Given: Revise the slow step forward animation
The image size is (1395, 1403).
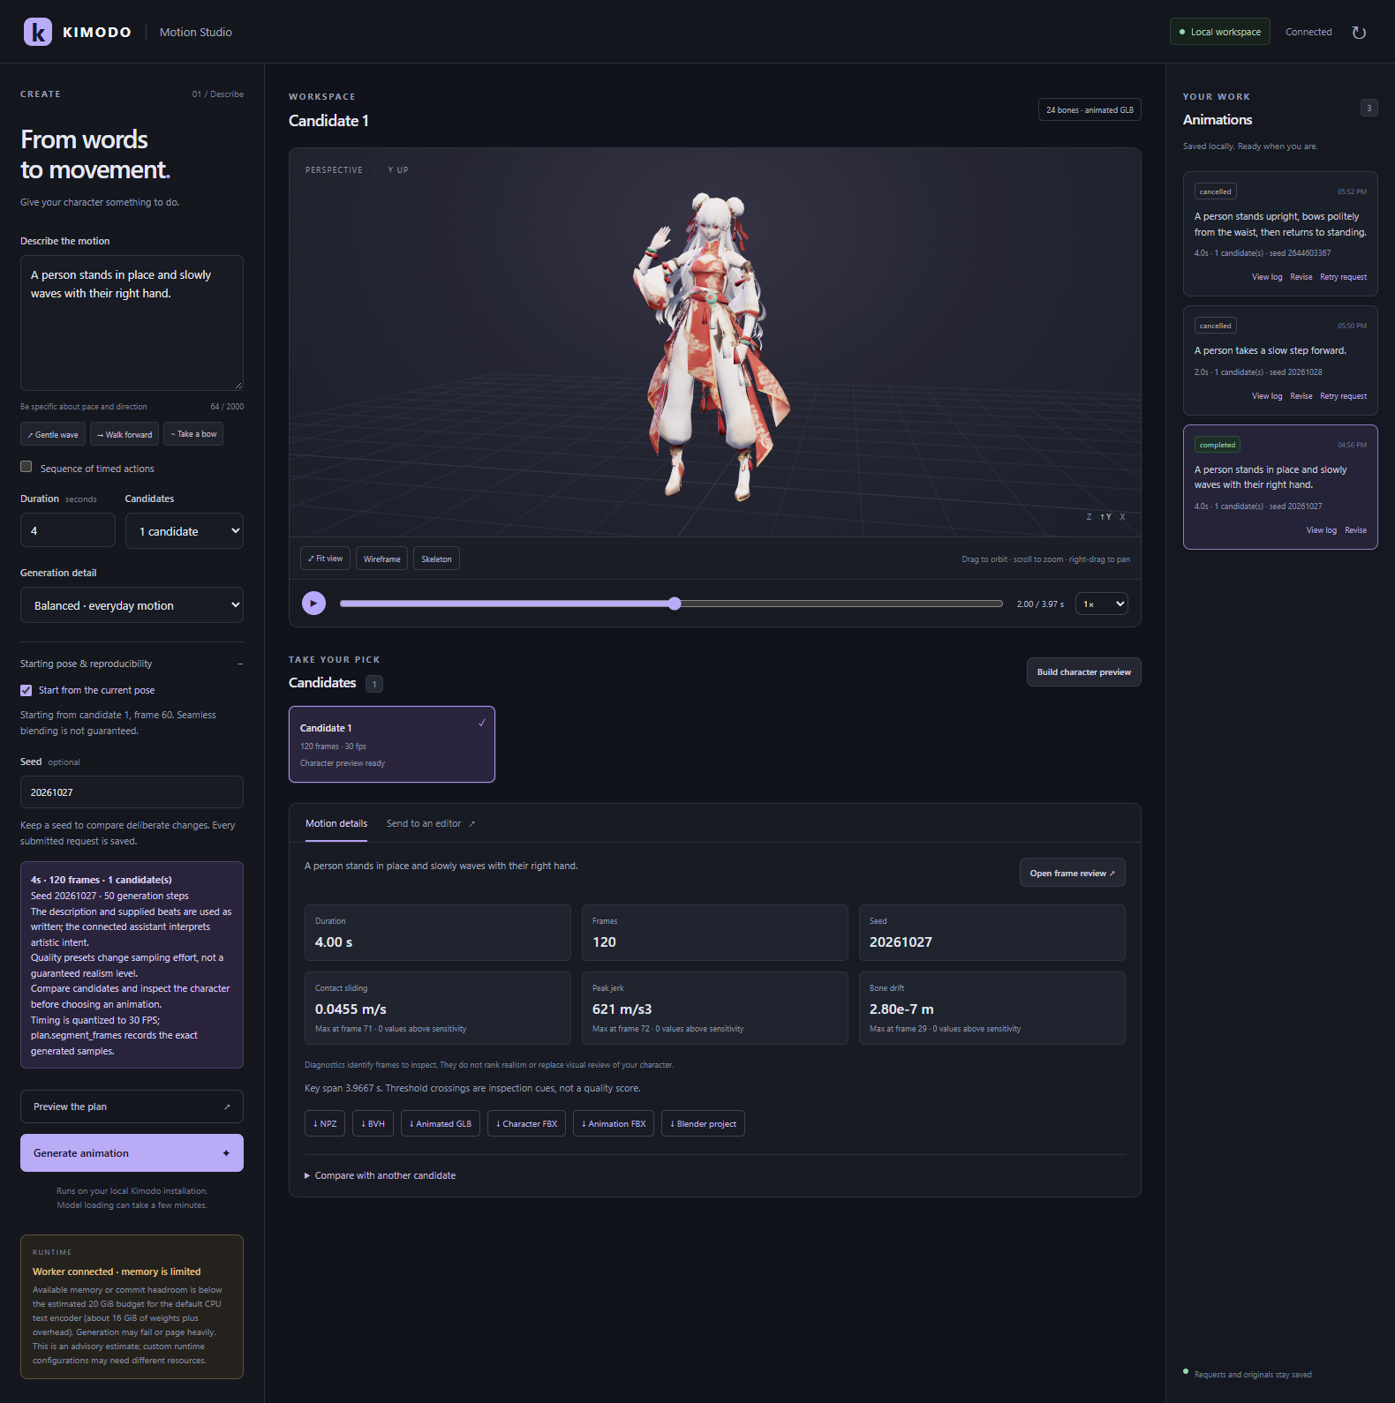Looking at the screenshot, I should (x=1301, y=396).
